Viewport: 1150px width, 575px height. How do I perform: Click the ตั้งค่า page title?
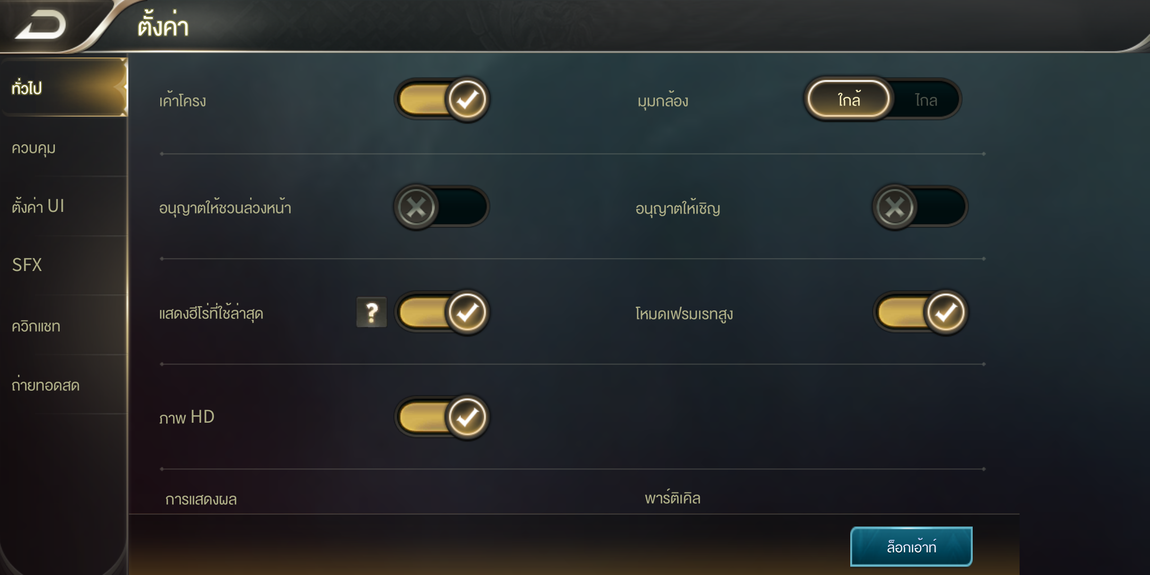coord(163,26)
